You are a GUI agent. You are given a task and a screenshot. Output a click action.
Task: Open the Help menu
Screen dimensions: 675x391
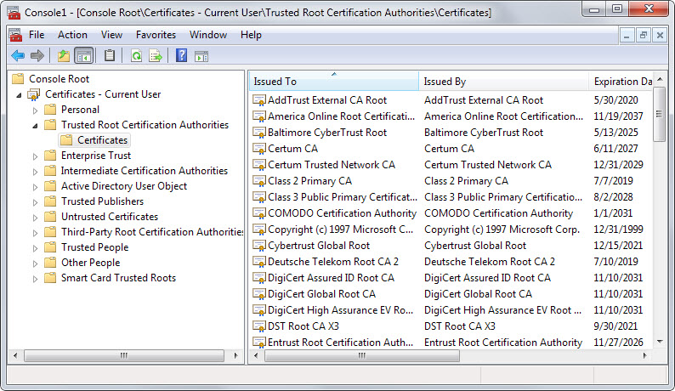click(251, 35)
